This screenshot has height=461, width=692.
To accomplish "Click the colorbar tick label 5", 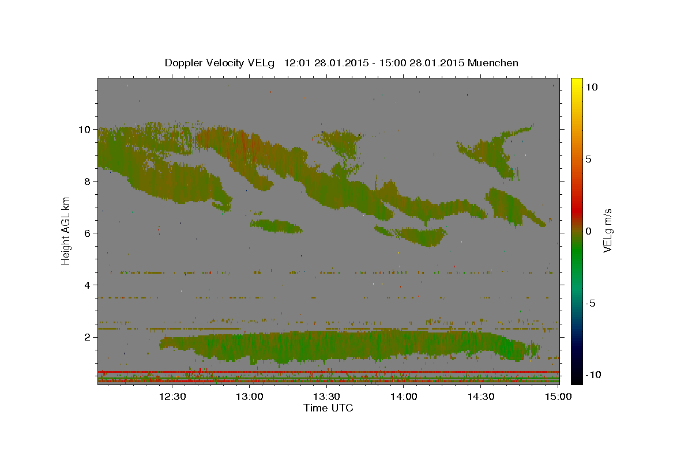I will 588,159.
